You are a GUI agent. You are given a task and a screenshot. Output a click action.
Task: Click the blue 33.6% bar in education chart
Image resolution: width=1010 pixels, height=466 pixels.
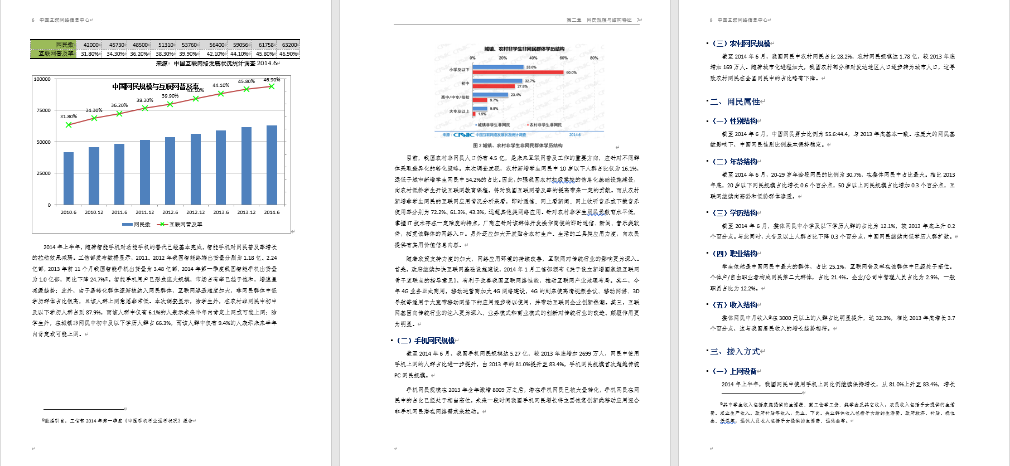(x=499, y=67)
